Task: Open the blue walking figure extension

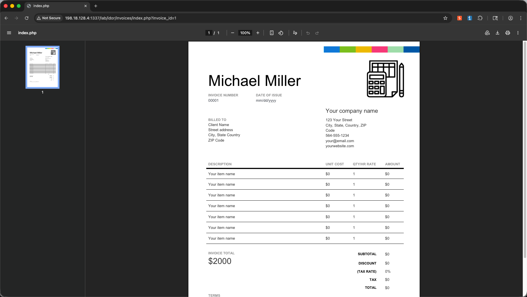Action: pos(470,18)
